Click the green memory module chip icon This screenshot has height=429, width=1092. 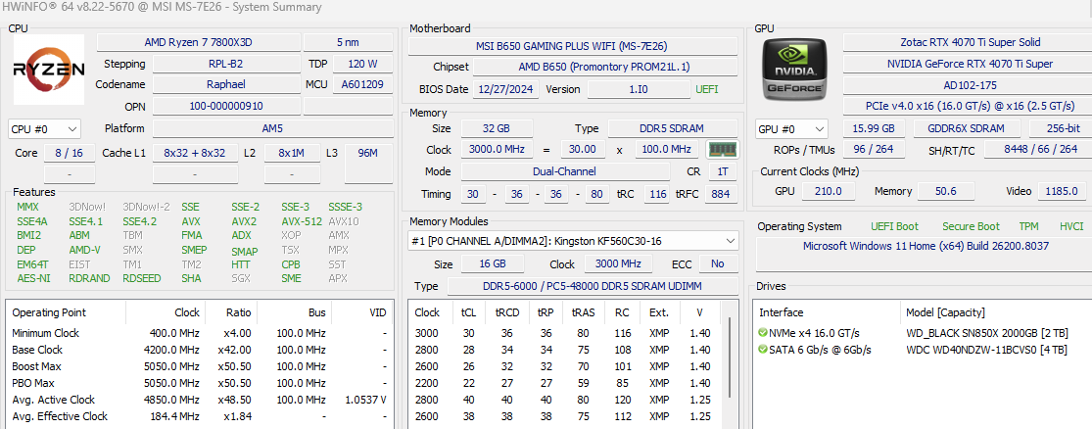pos(722,150)
